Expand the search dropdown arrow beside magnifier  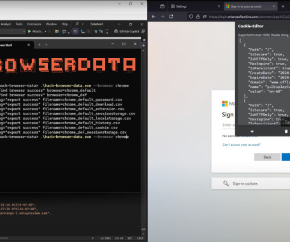coord(83,24)
